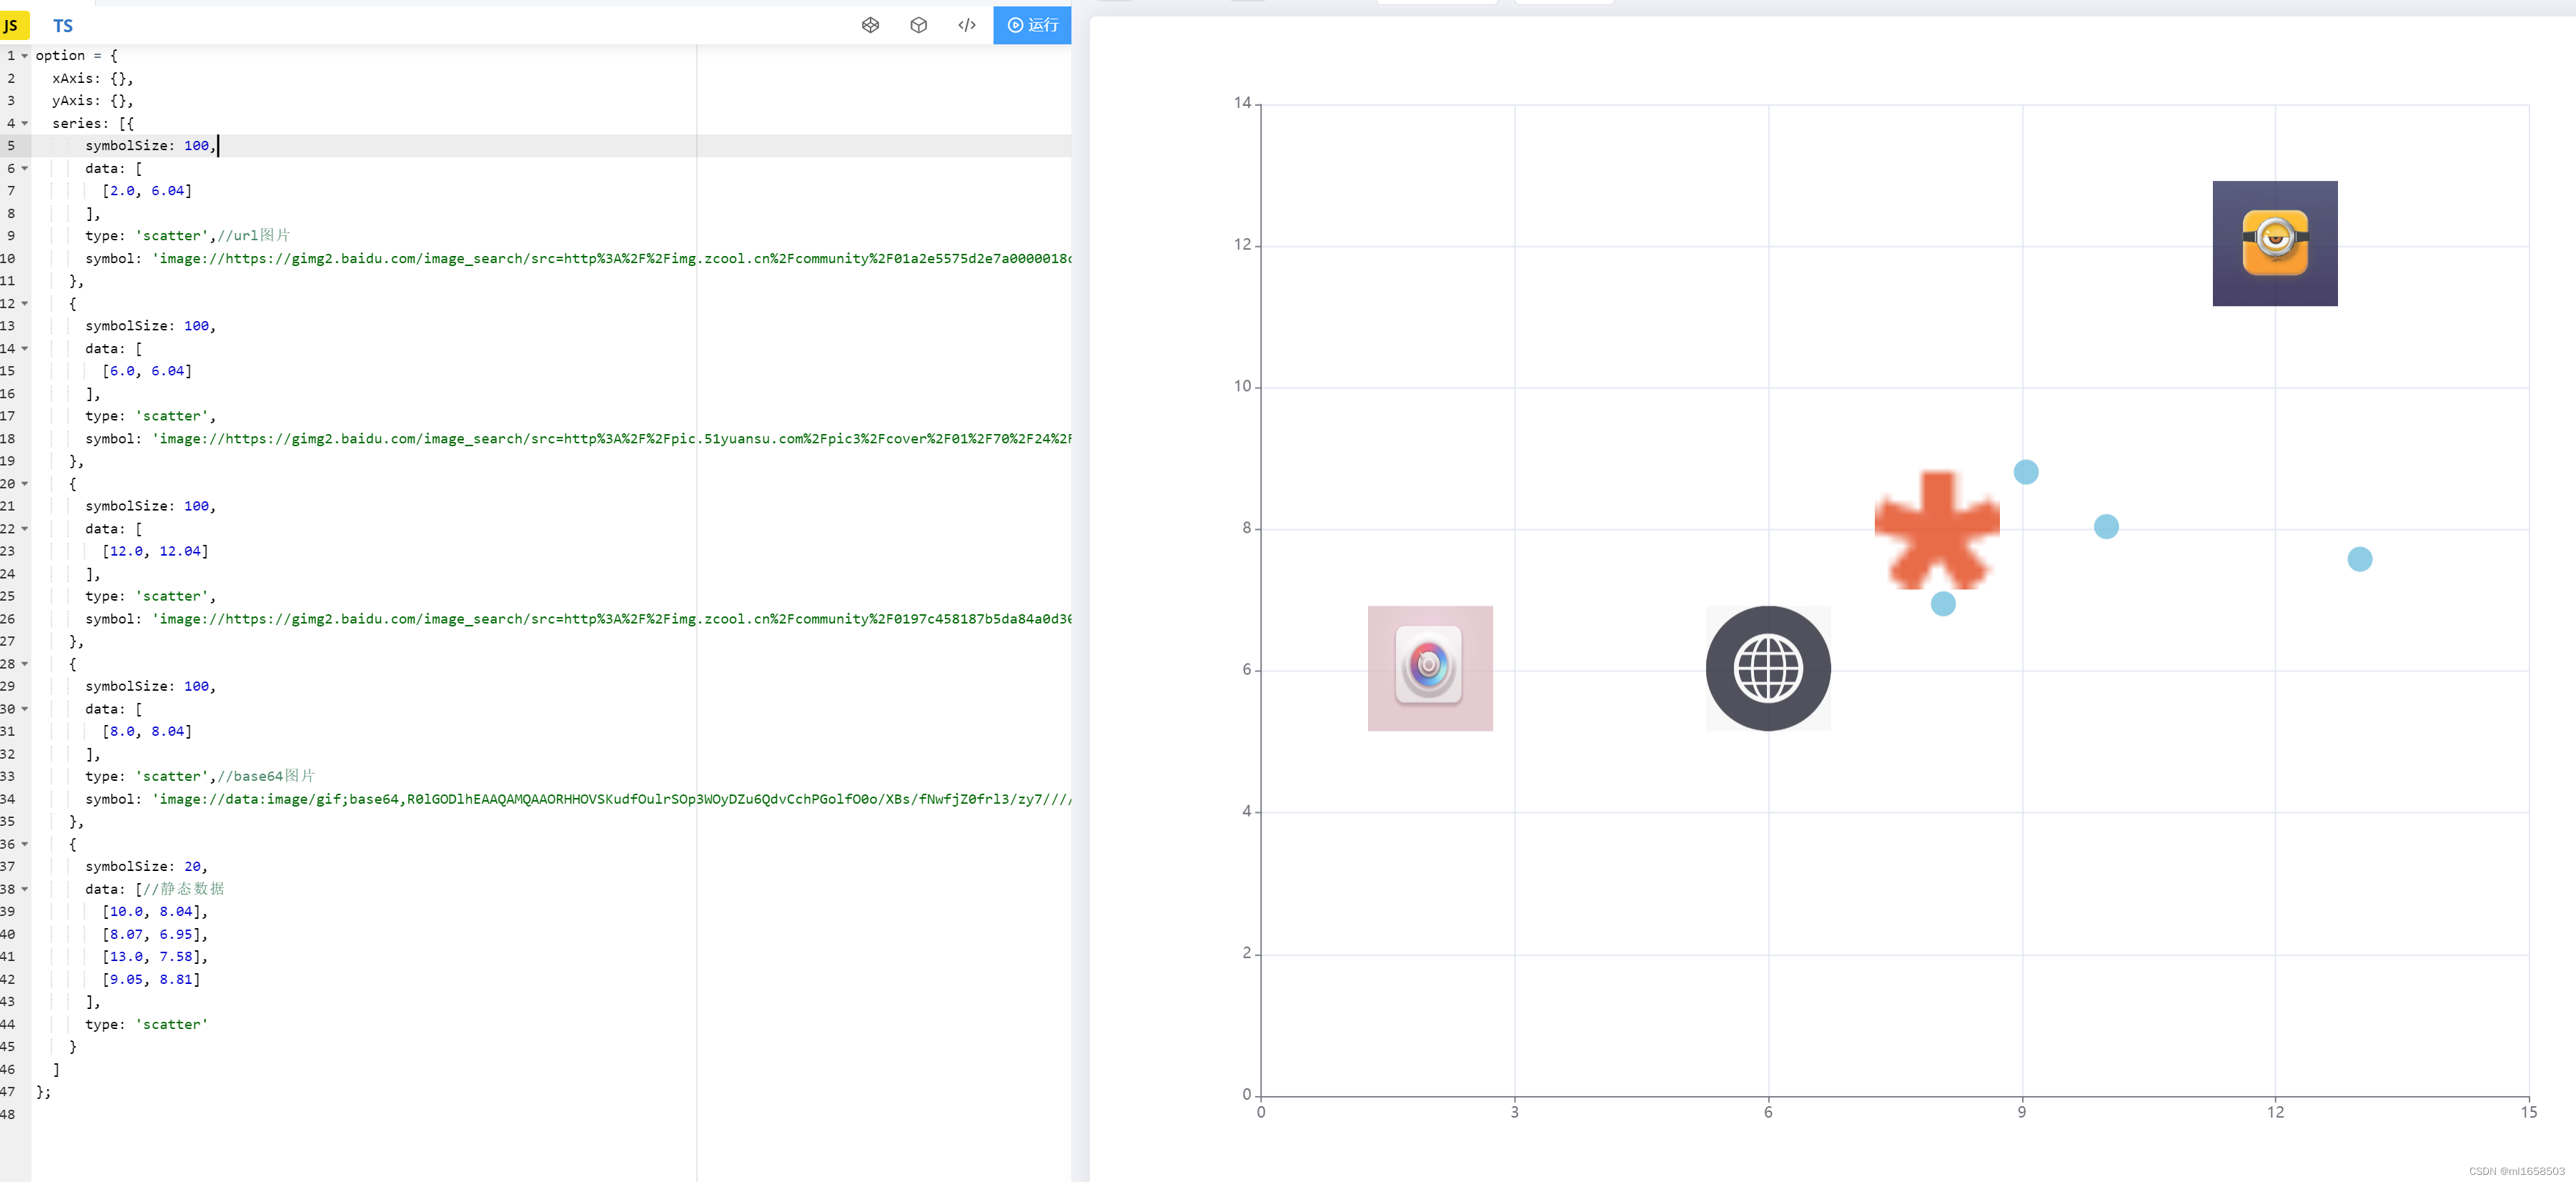Viewport: 2576px width, 1182px height.
Task: Click the orange asterisk scatter symbol
Action: tap(1936, 529)
